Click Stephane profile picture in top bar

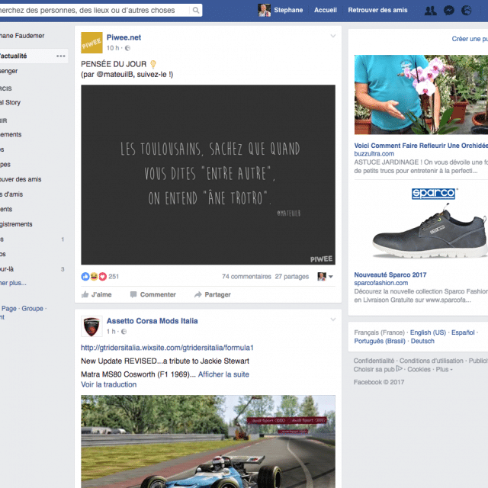coord(264,10)
